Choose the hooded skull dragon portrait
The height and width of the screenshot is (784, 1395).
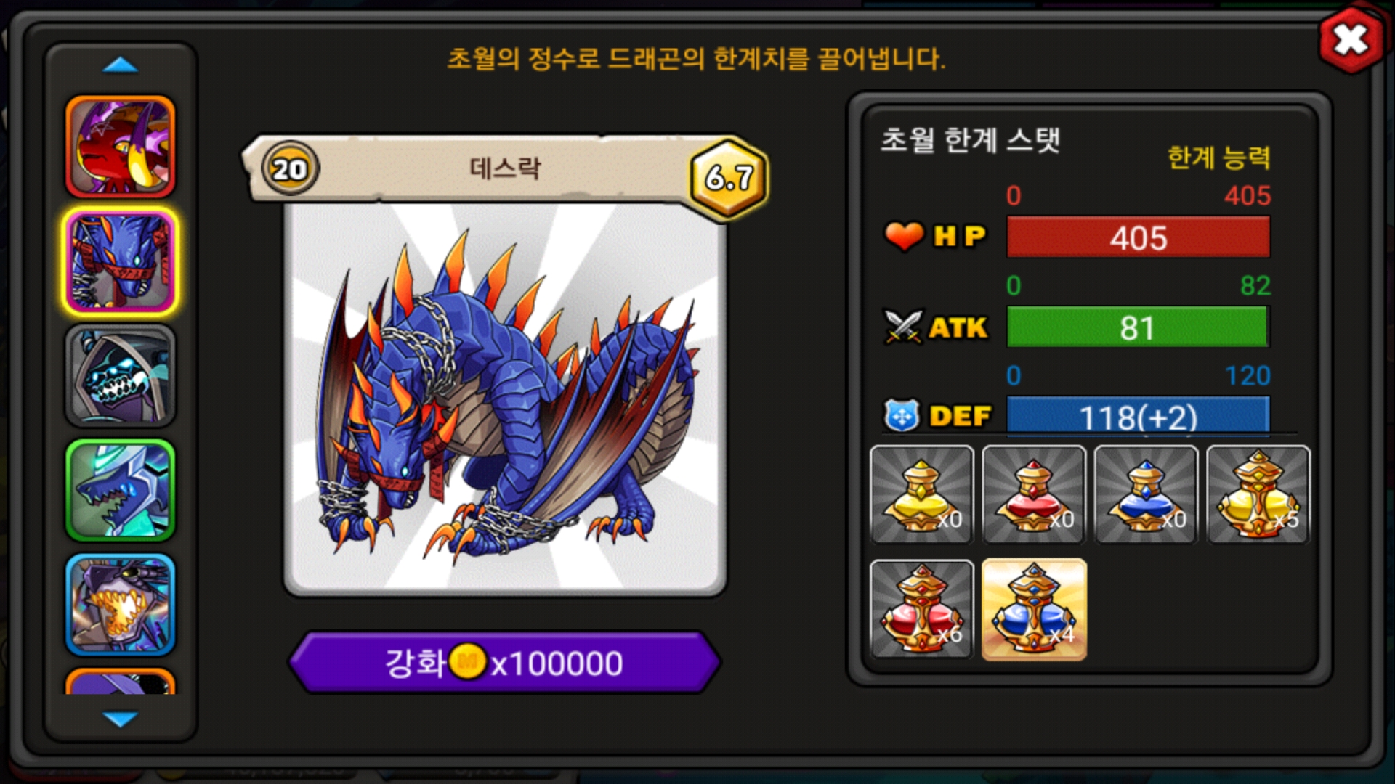point(121,375)
